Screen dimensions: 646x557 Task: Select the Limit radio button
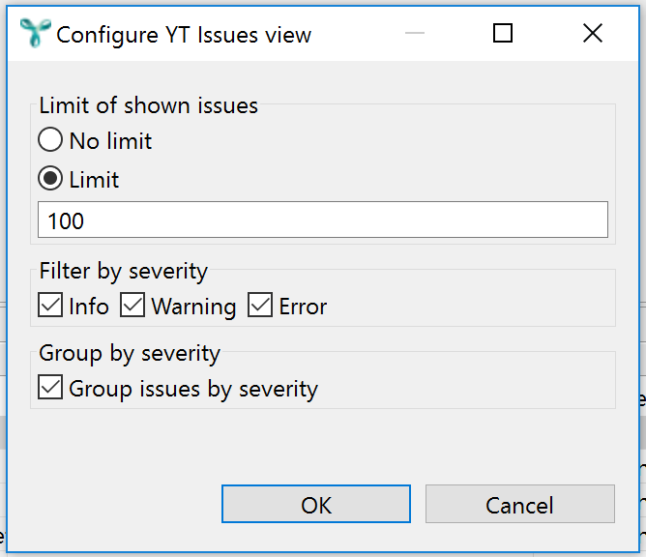click(50, 178)
